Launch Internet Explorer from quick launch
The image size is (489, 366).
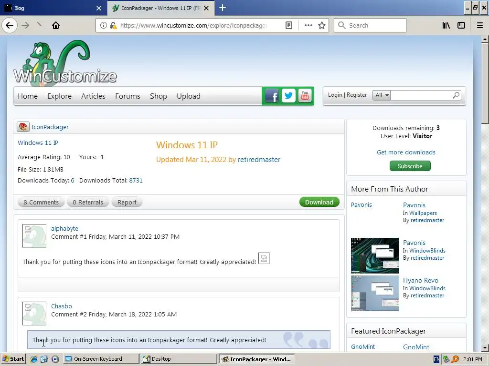pyautogui.click(x=34, y=359)
